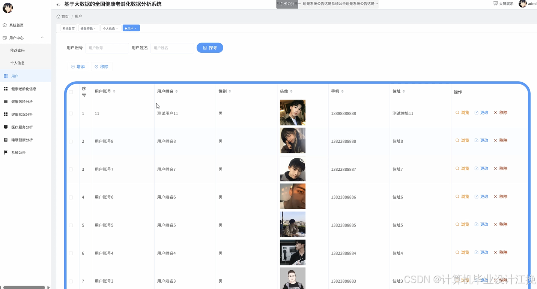Click the admin avatar at top right

(522, 4)
